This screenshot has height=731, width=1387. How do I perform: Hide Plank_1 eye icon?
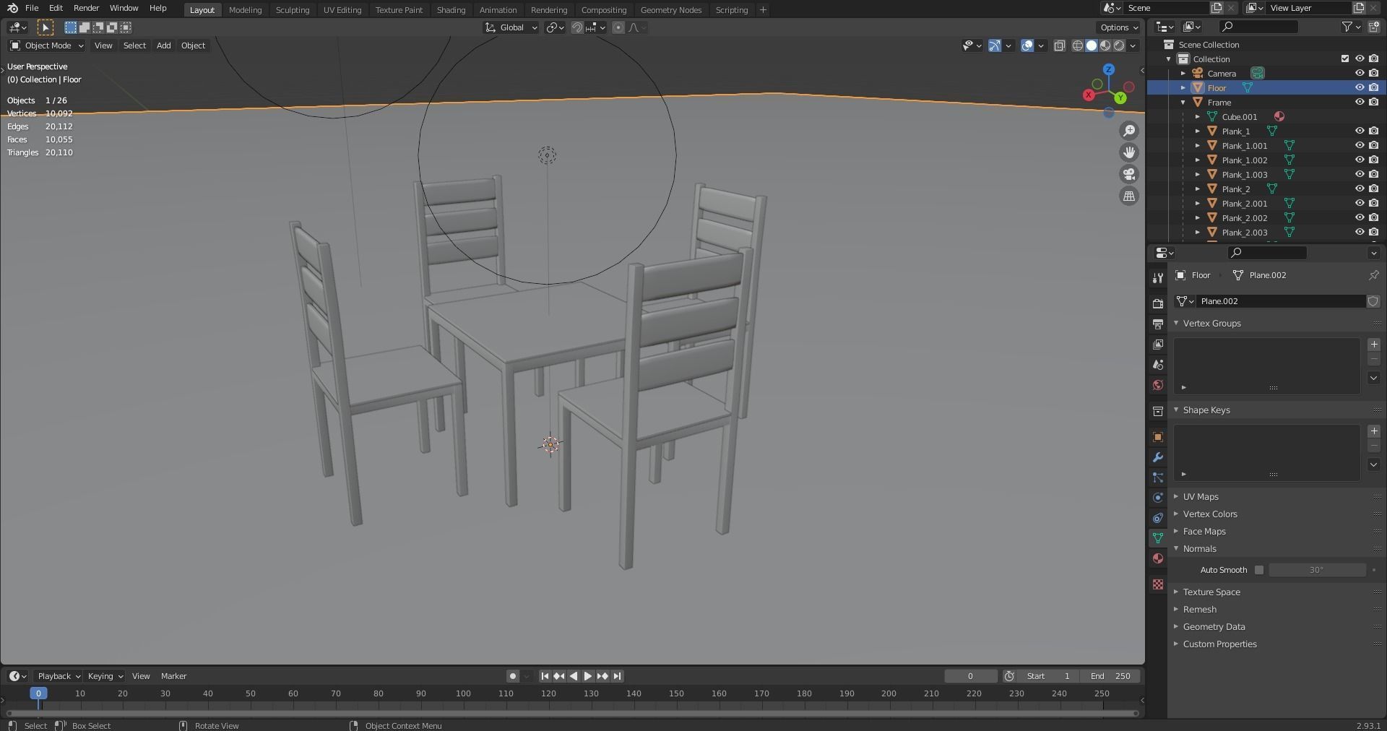(x=1359, y=131)
